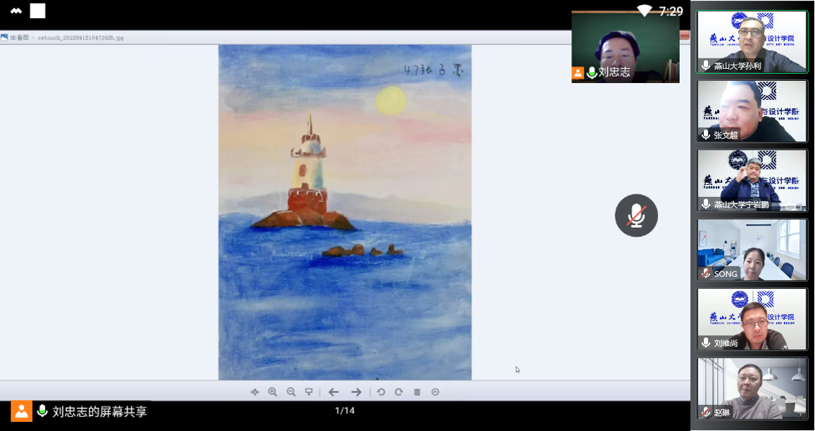Screen dimensions: 815x431
Task: Expand the circled up-arrow in viewer toolbar
Action: tap(435, 392)
